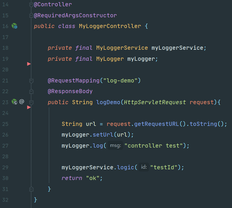
Task: Click the @Controller annotation
Action: [x=53, y=4]
